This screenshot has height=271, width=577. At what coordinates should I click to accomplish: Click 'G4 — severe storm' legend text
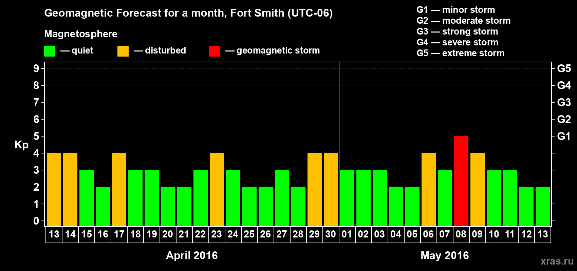click(458, 42)
